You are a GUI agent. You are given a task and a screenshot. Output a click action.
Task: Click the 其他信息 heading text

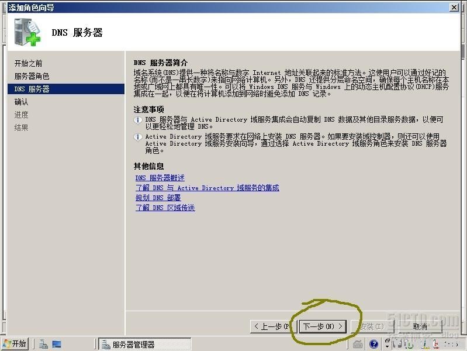(148, 166)
